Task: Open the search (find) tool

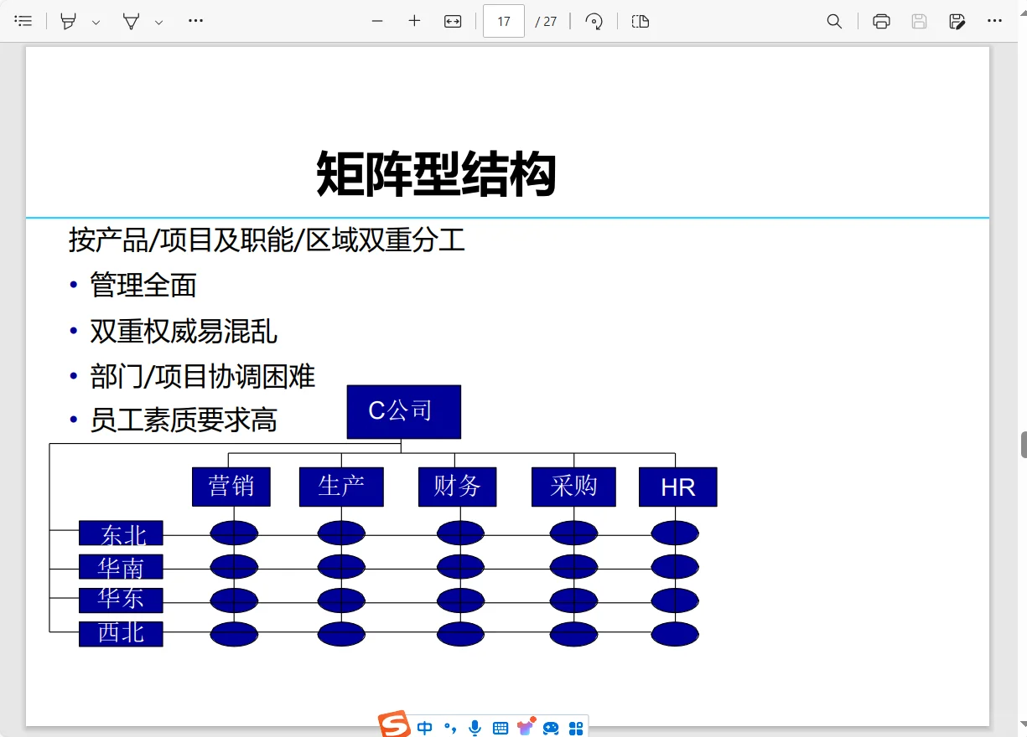Action: point(834,21)
